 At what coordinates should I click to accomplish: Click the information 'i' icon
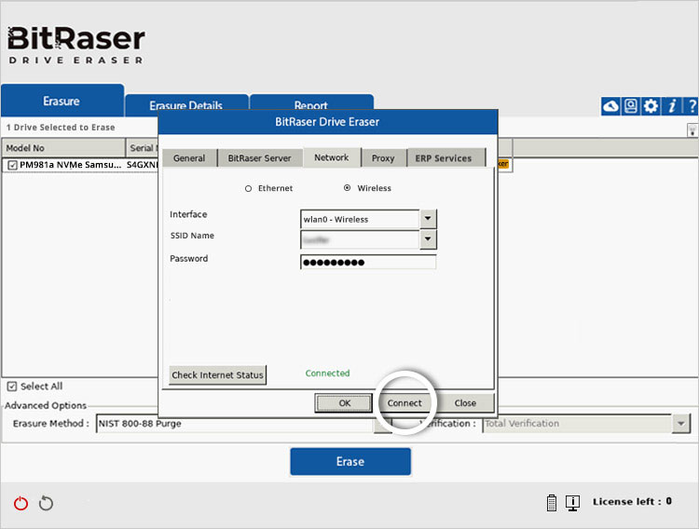pos(671,106)
